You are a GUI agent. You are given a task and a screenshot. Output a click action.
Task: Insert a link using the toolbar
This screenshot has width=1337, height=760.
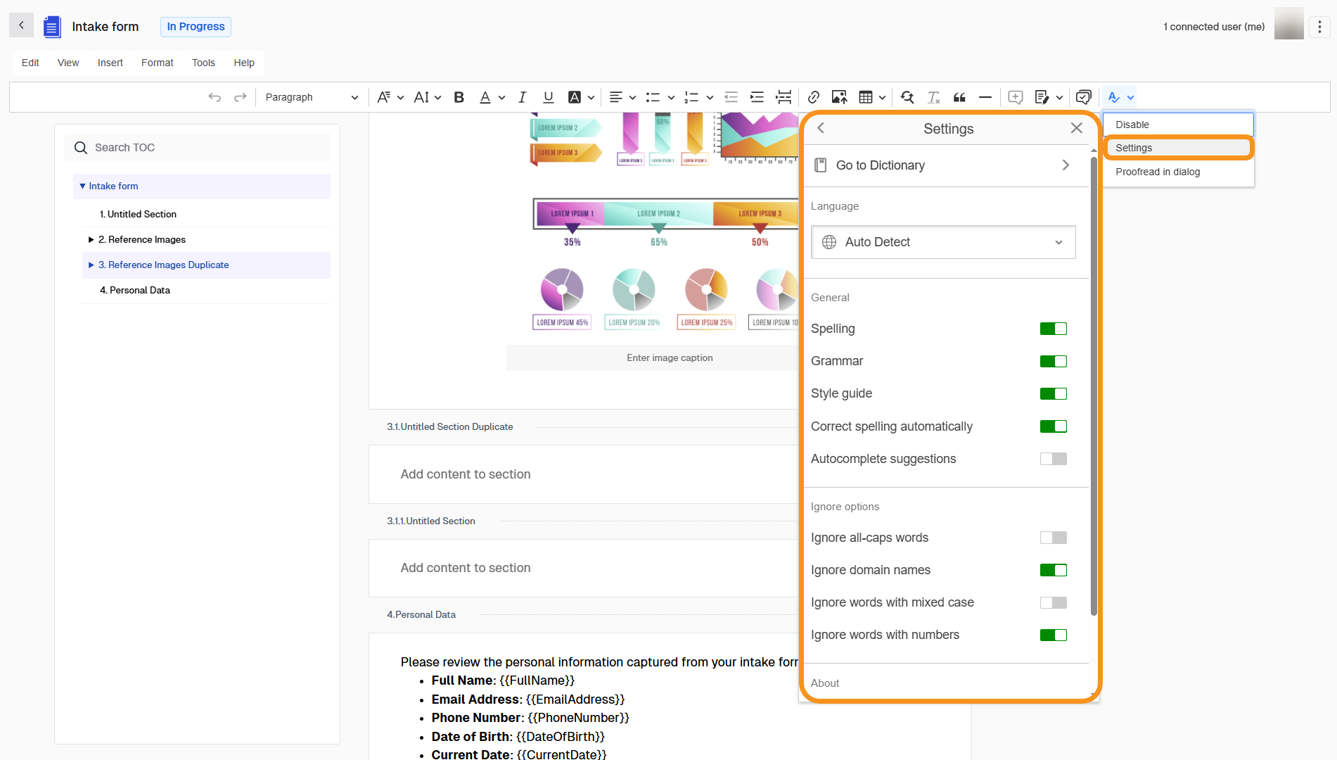click(x=814, y=97)
